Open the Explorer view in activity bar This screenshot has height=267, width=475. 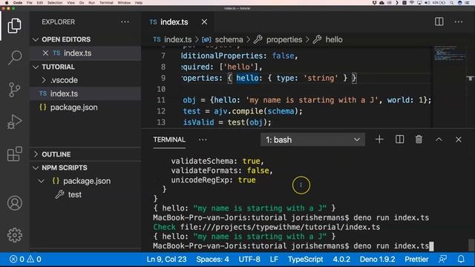pos(14,25)
